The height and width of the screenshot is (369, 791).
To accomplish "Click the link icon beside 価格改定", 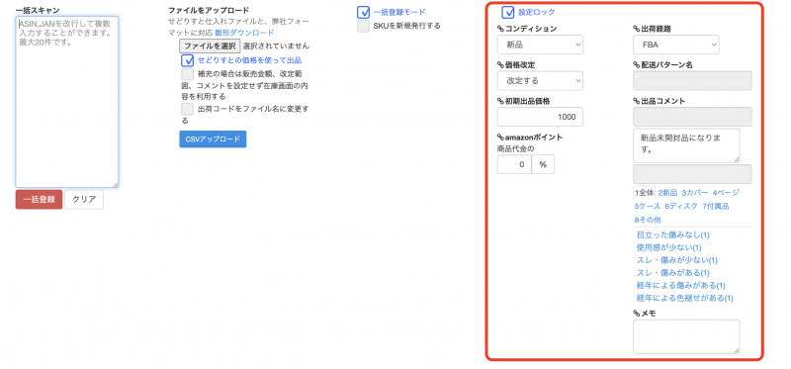I will [x=500, y=64].
